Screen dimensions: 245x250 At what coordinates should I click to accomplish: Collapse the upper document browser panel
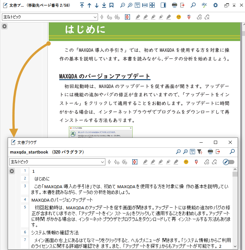tap(234, 5)
